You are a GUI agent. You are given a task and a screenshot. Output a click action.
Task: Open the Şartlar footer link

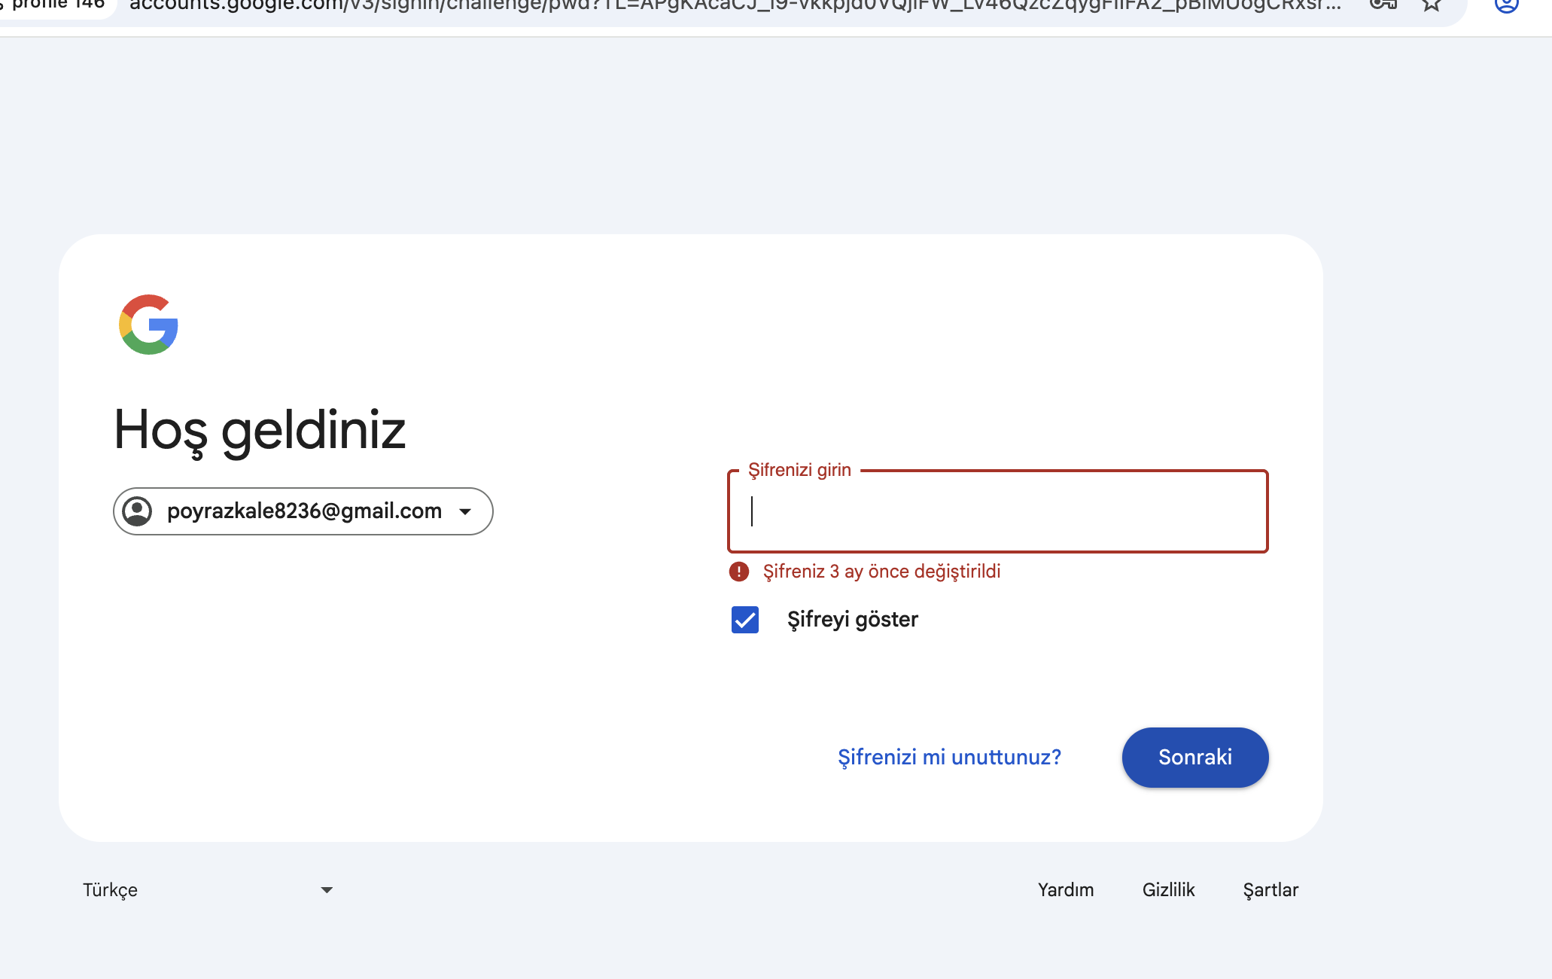click(x=1271, y=890)
